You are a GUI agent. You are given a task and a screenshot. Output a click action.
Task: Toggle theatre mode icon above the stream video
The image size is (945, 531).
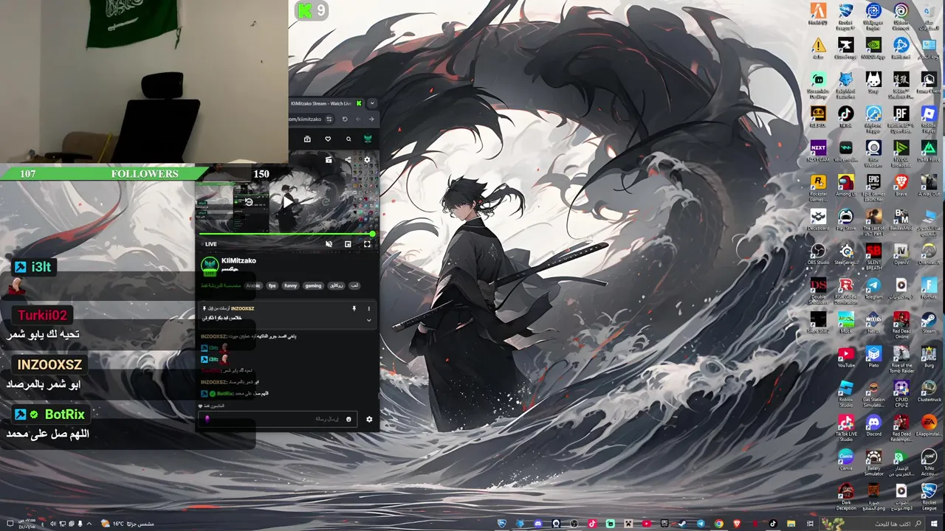click(x=329, y=159)
